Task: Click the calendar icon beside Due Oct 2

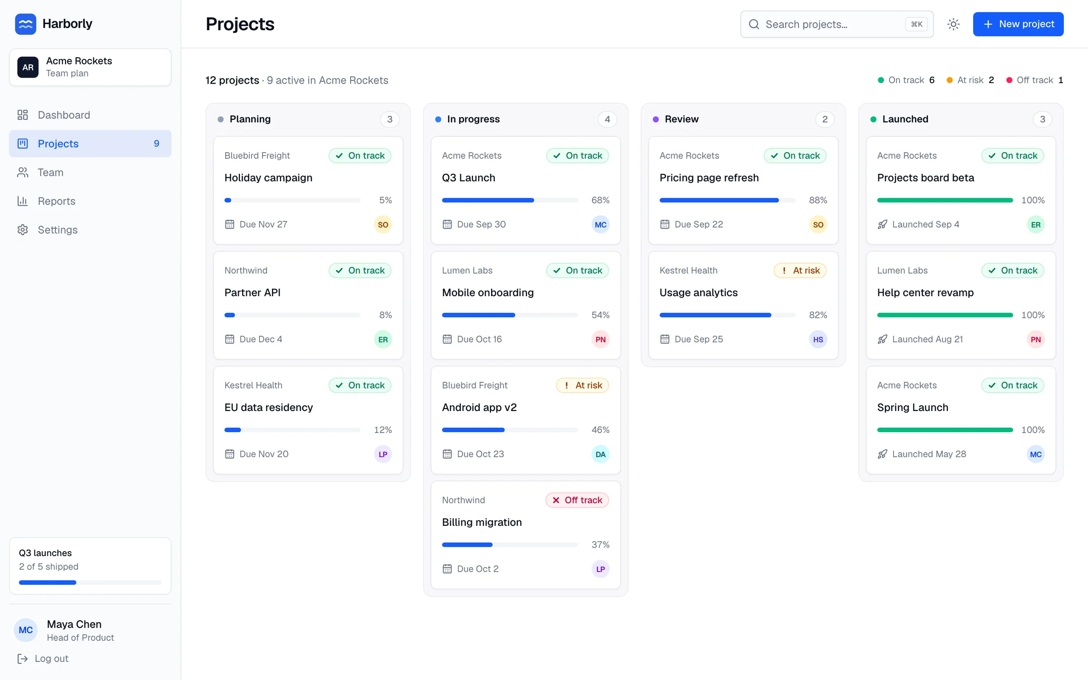Action: [x=447, y=569]
